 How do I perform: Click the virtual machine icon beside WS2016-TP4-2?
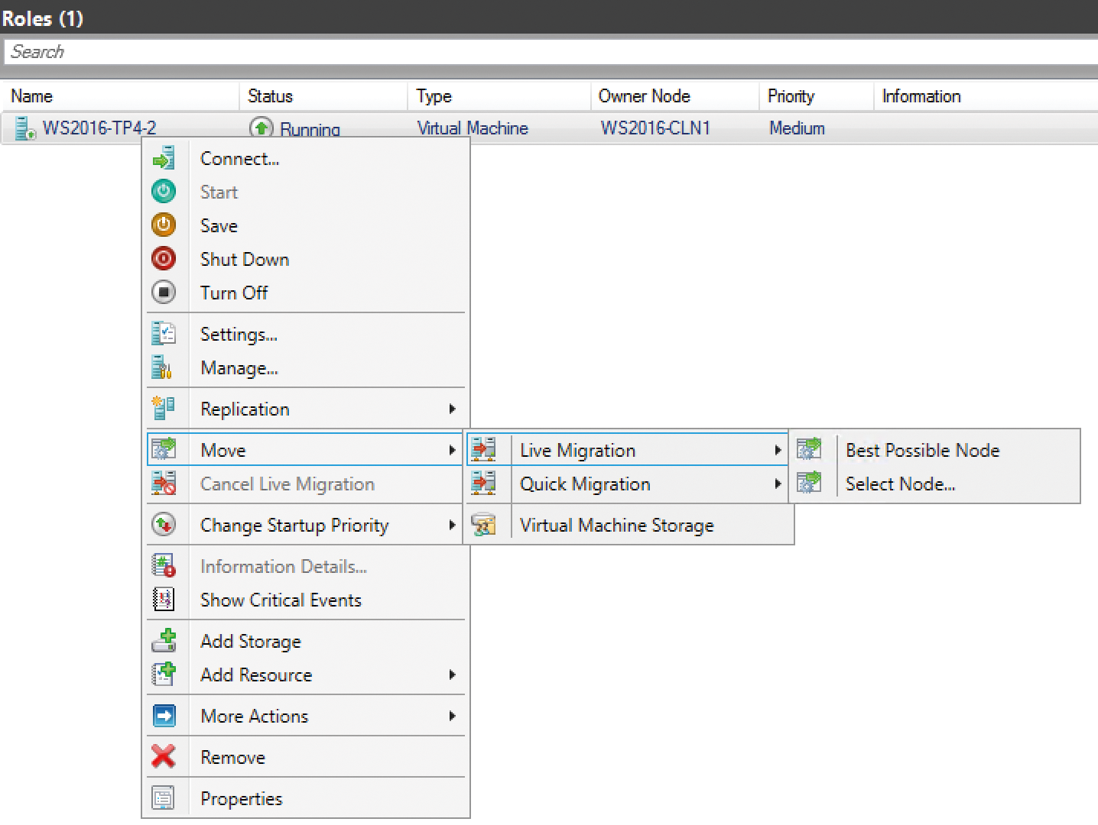(24, 128)
